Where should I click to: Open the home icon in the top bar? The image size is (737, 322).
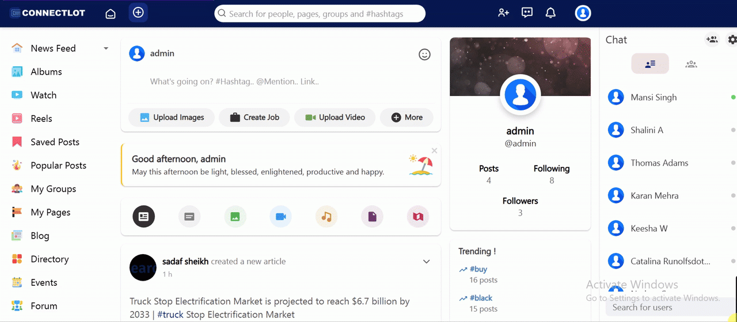tap(111, 13)
